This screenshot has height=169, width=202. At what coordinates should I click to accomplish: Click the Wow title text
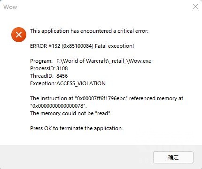[10, 7]
